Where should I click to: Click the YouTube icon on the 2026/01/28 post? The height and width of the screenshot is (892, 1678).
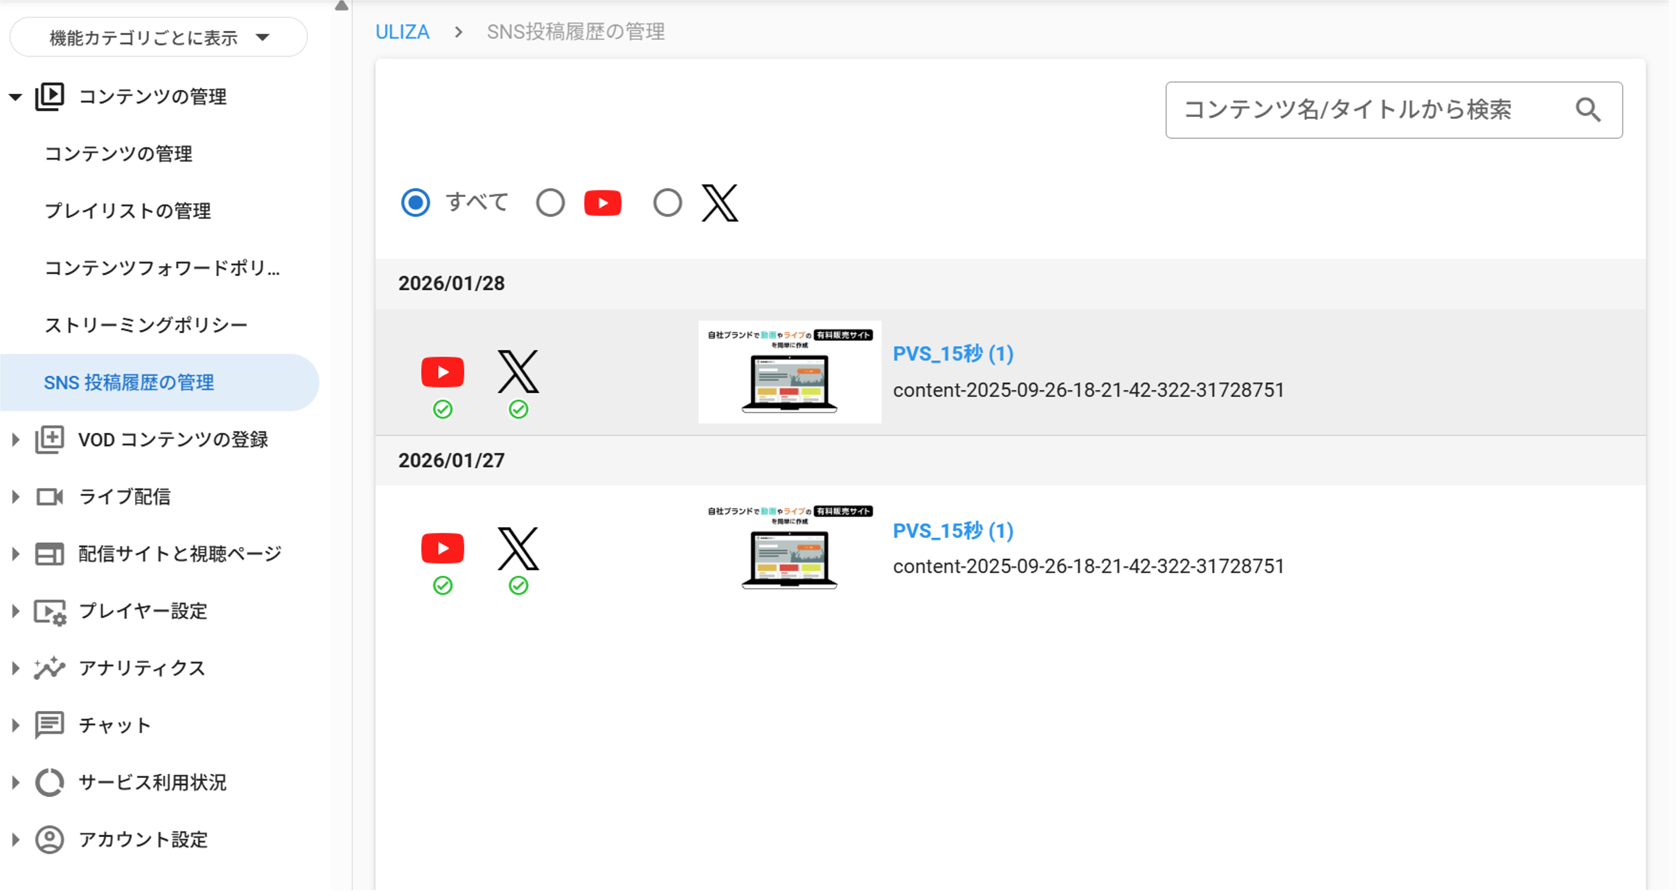(442, 372)
